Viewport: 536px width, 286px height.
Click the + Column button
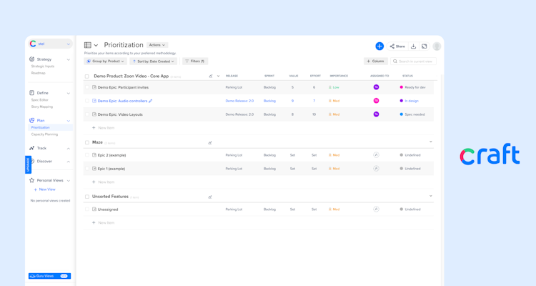point(375,61)
